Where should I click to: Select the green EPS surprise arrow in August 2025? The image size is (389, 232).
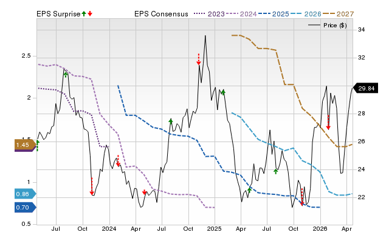coord(276,171)
